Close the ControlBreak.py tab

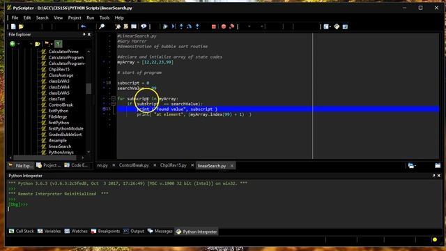(x=155, y=165)
